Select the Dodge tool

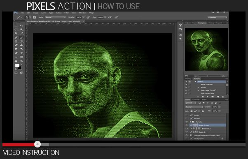point(21,49)
